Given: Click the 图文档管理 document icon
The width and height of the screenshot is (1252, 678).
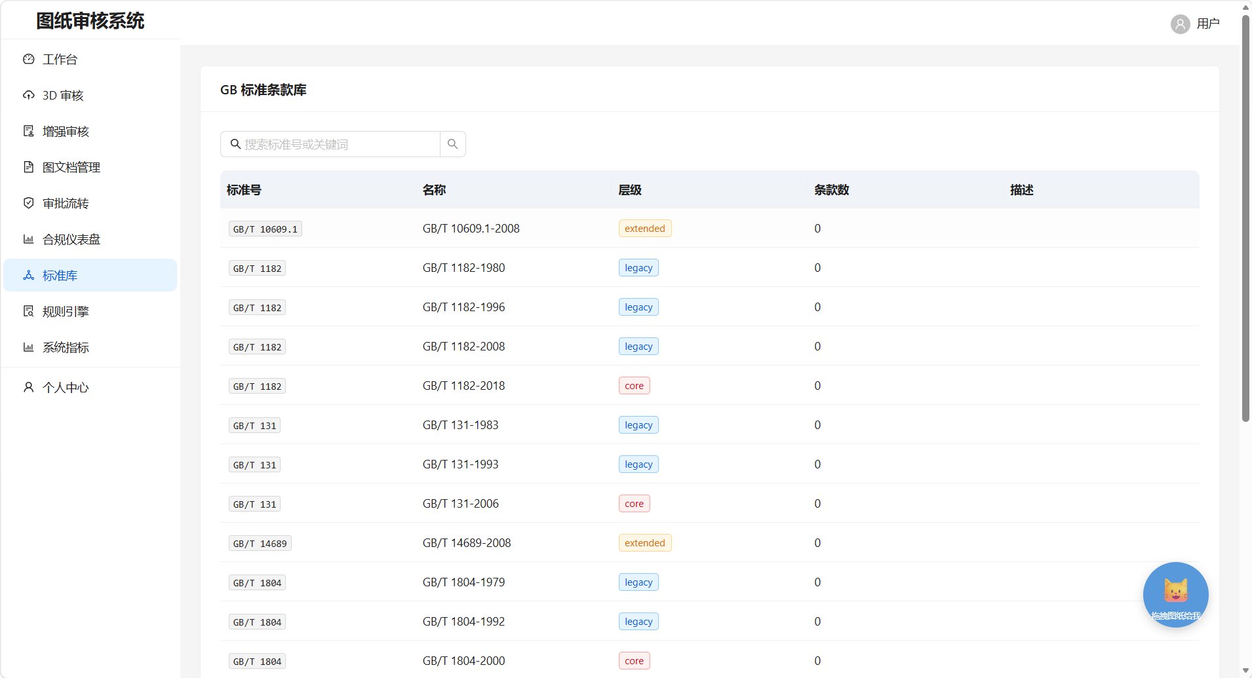Looking at the screenshot, I should tap(28, 167).
